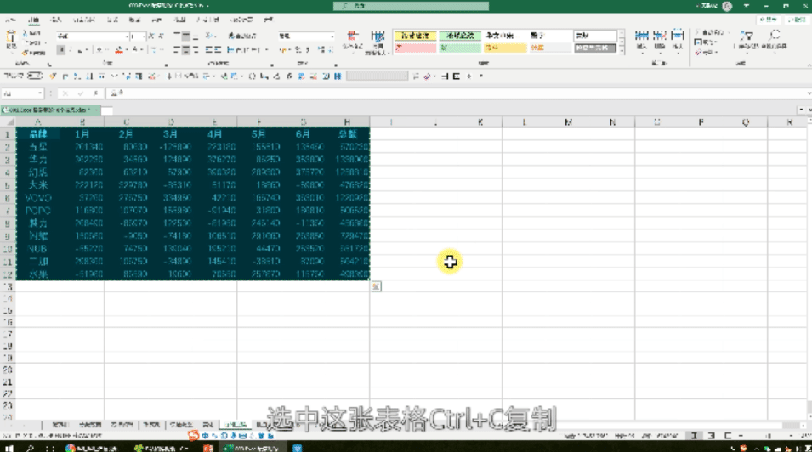
Task: Click the Paste clipboard button
Action: coord(11,40)
